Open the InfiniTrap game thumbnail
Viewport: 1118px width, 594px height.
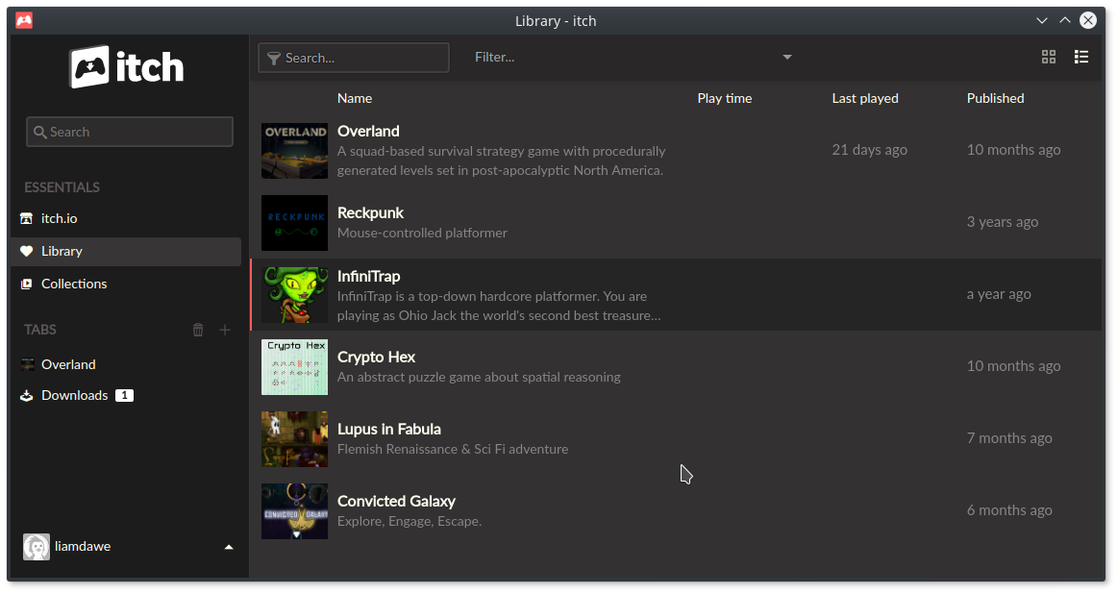(x=294, y=295)
